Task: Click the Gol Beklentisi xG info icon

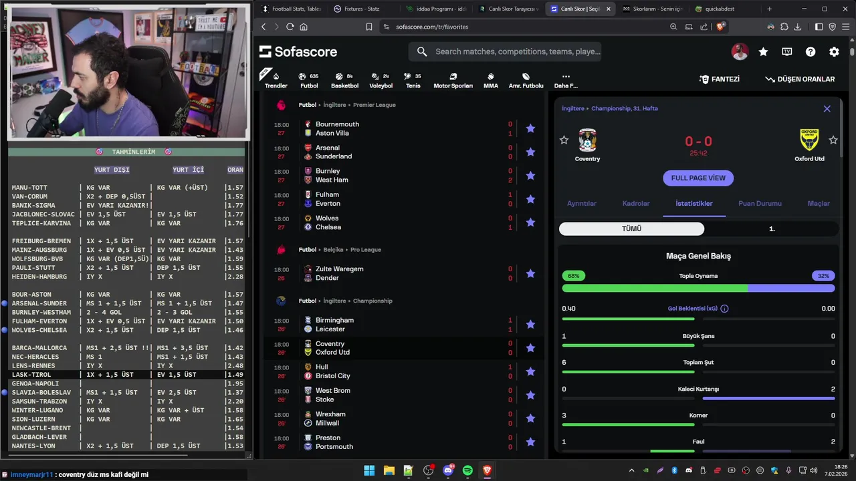Action: coord(724,309)
